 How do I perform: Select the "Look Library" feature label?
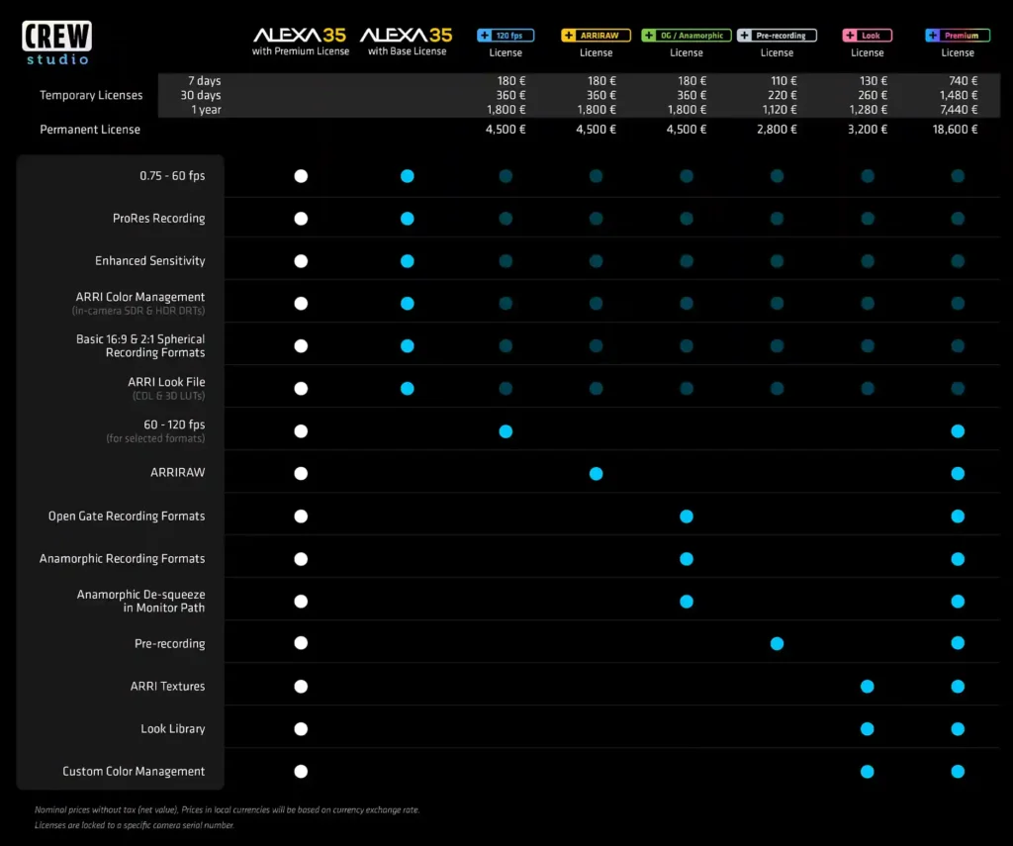(172, 729)
